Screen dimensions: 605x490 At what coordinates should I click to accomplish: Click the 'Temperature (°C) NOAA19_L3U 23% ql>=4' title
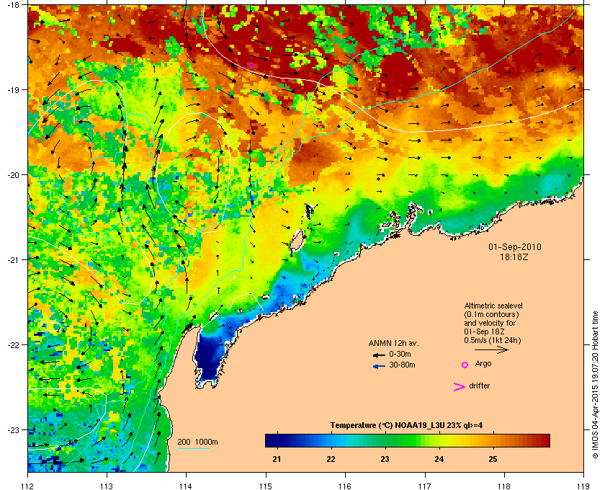(x=407, y=426)
